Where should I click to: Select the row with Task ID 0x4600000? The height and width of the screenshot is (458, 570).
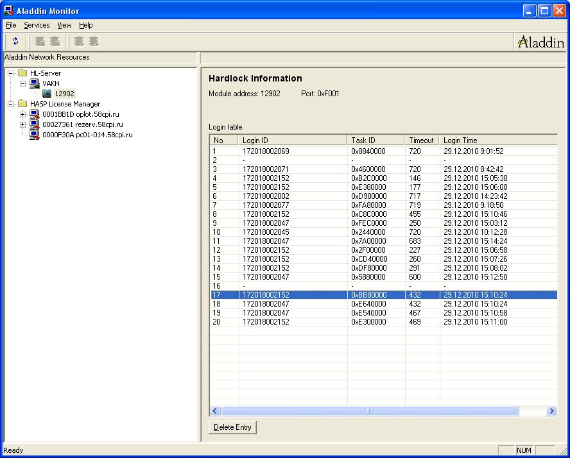[384, 169]
